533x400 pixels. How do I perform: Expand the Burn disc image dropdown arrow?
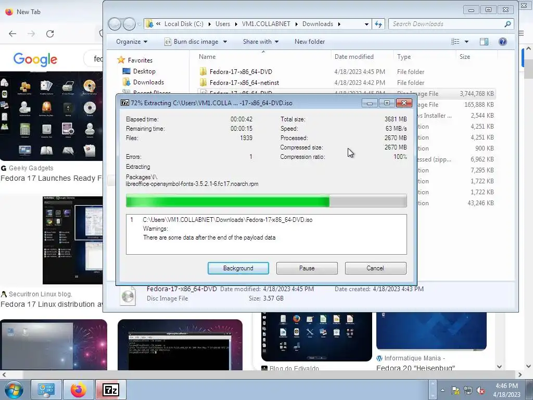[x=225, y=42]
